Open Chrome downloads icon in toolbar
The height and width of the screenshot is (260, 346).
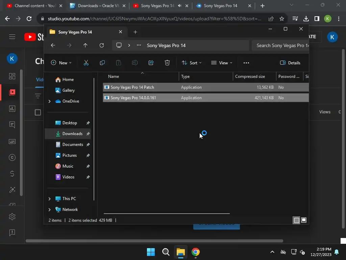[306, 19]
